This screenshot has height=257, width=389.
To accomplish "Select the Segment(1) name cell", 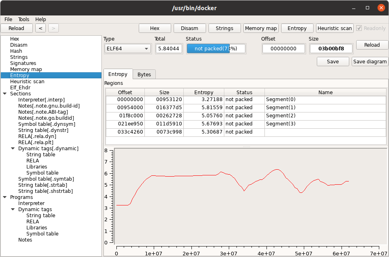I will pyautogui.click(x=325, y=108).
